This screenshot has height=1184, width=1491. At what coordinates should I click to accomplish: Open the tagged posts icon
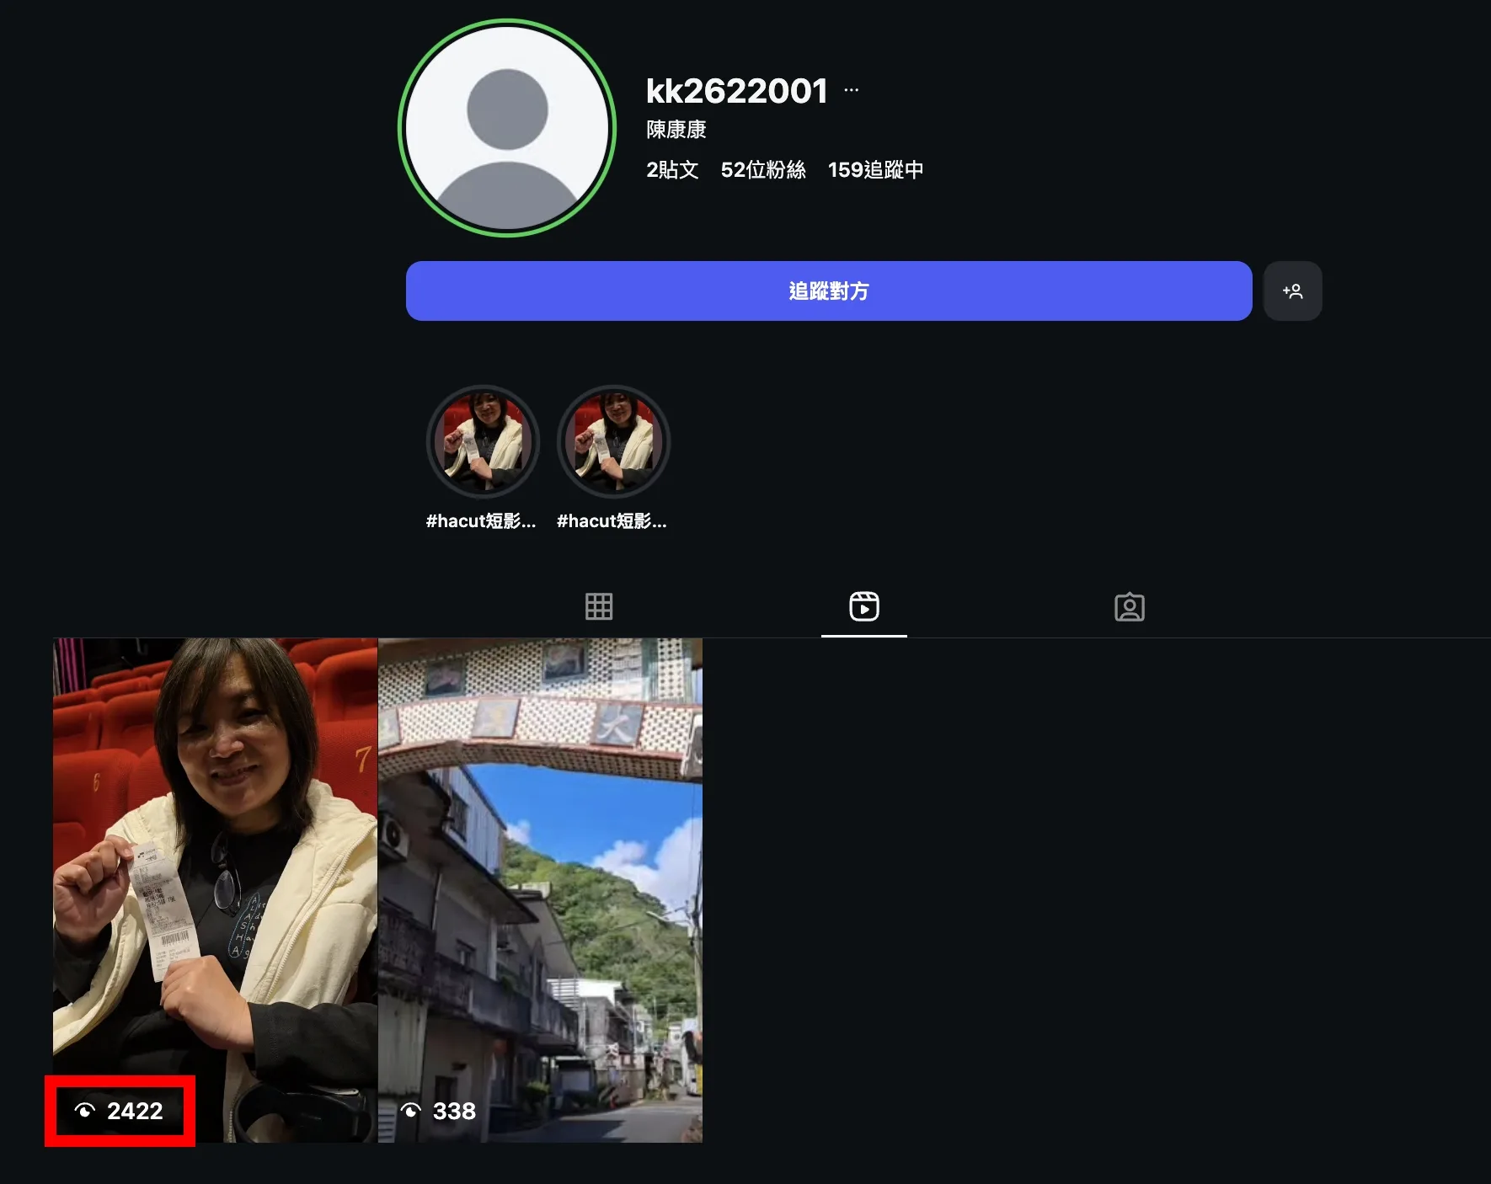pos(1129,606)
